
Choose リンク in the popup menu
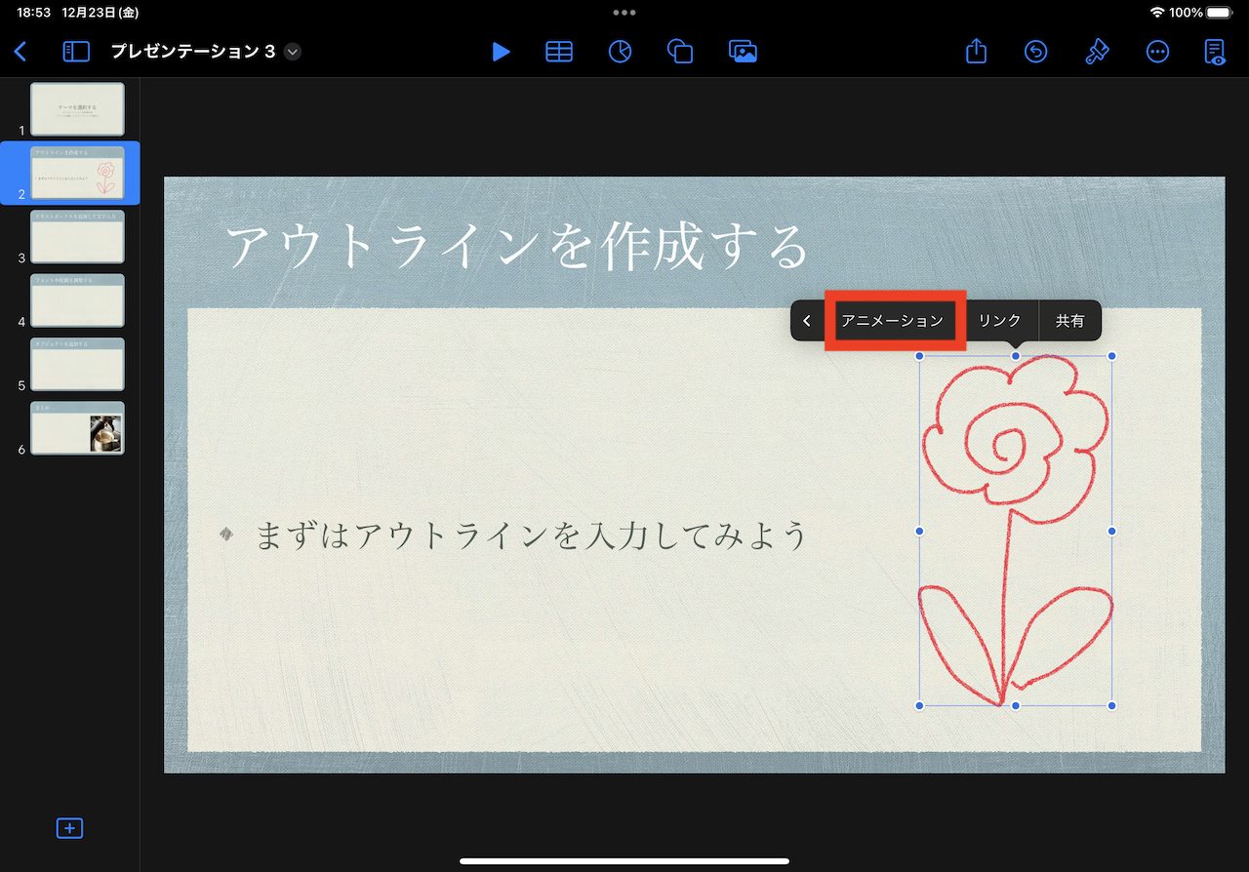coord(1000,321)
